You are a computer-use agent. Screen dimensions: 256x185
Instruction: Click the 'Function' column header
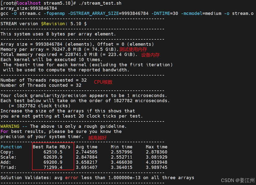point(11,147)
